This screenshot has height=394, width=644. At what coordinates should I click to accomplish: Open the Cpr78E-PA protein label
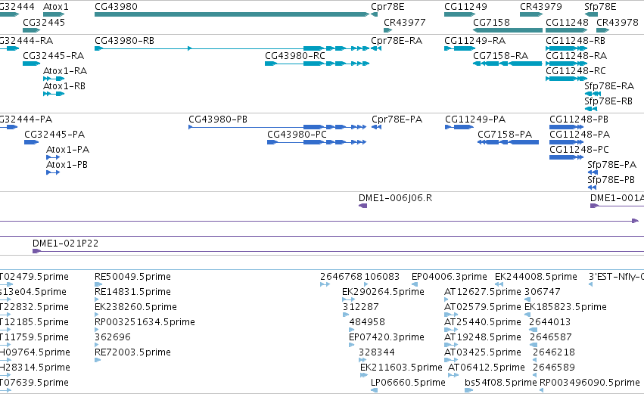(397, 119)
